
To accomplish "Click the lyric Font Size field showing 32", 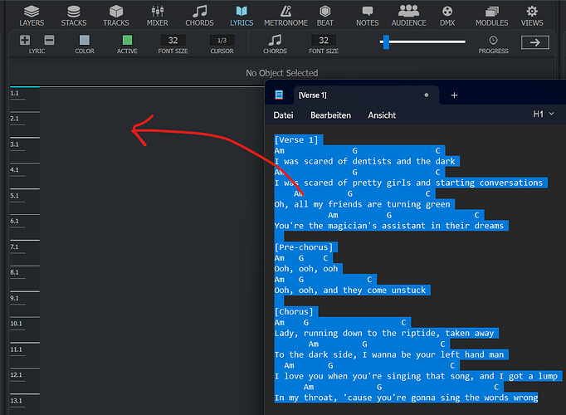I will [x=173, y=41].
